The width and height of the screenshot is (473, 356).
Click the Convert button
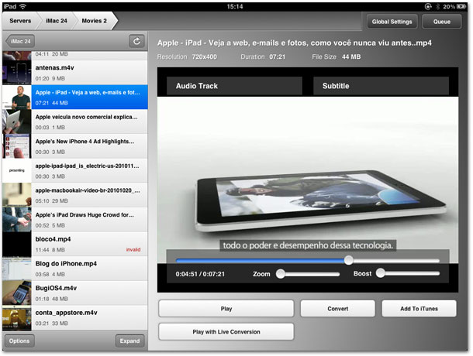tap(338, 309)
